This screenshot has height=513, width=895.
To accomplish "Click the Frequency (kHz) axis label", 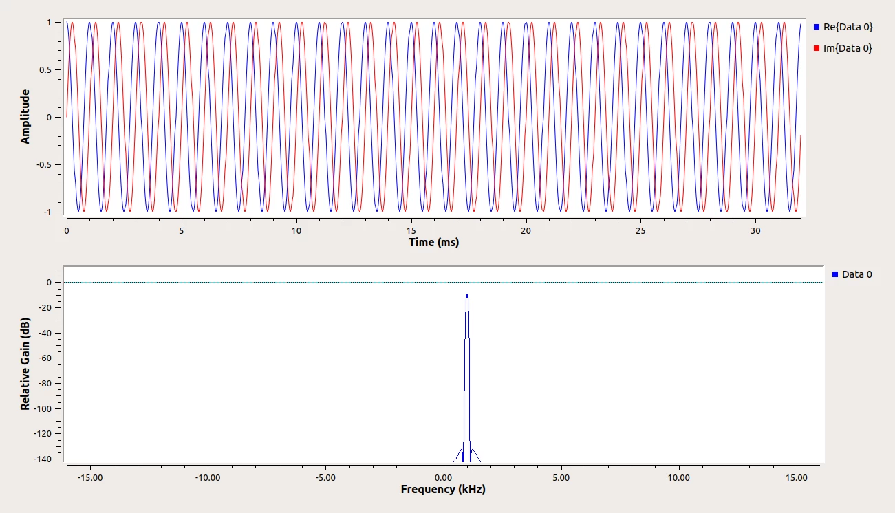I will [443, 490].
